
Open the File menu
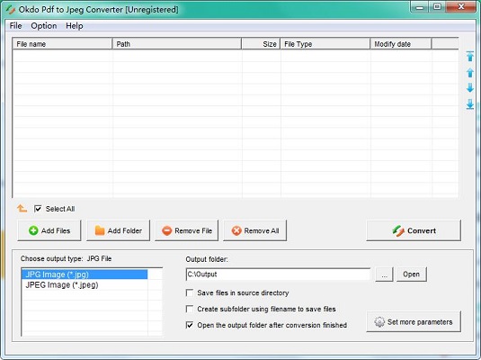click(15, 26)
